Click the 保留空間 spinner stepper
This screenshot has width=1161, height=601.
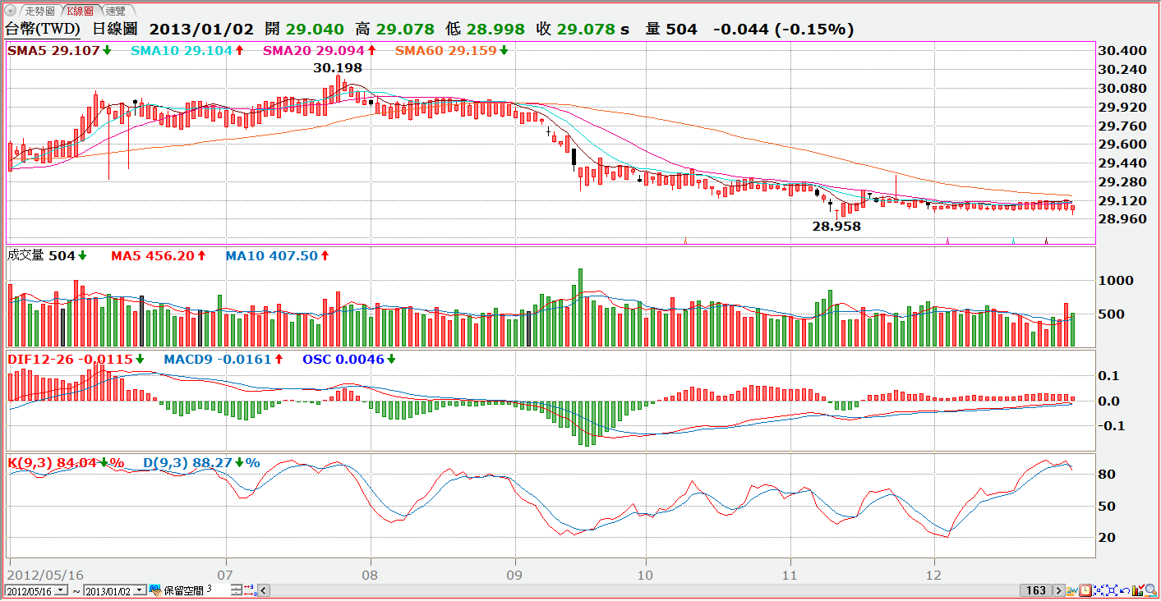237,590
